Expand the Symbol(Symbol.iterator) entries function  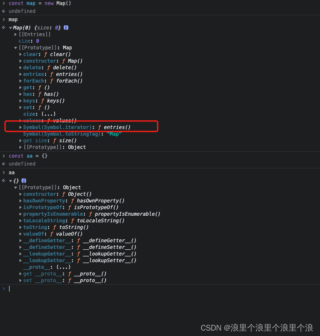[21, 127]
